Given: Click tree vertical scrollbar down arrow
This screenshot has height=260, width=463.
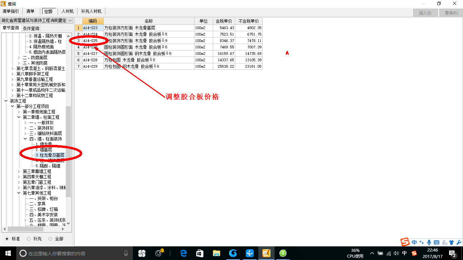Looking at the screenshot, I should [68, 223].
